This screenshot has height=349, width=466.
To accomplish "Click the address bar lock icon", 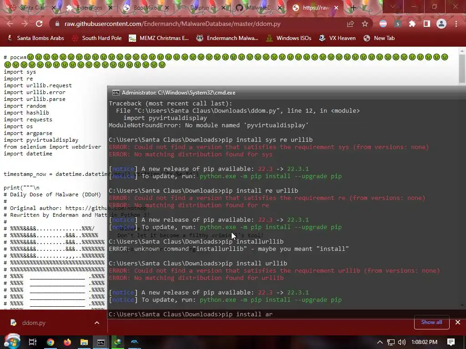I will click(57, 24).
